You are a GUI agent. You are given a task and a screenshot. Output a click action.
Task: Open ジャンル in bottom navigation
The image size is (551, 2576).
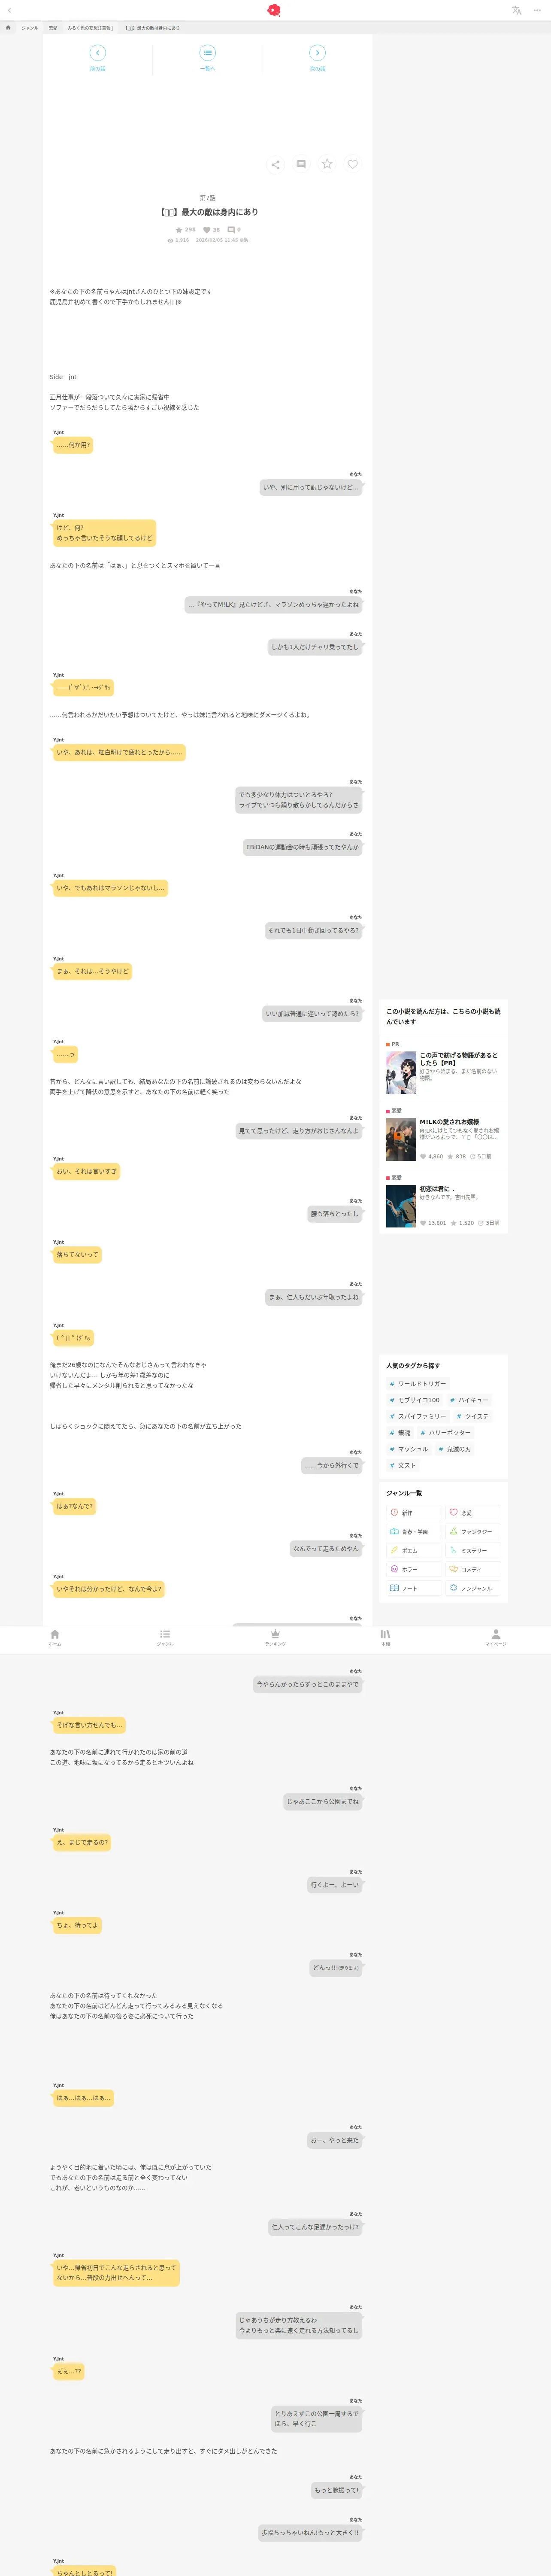[x=165, y=1637]
